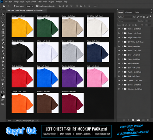Click the foreground color swatch
153x140 pixels.
(2, 95)
